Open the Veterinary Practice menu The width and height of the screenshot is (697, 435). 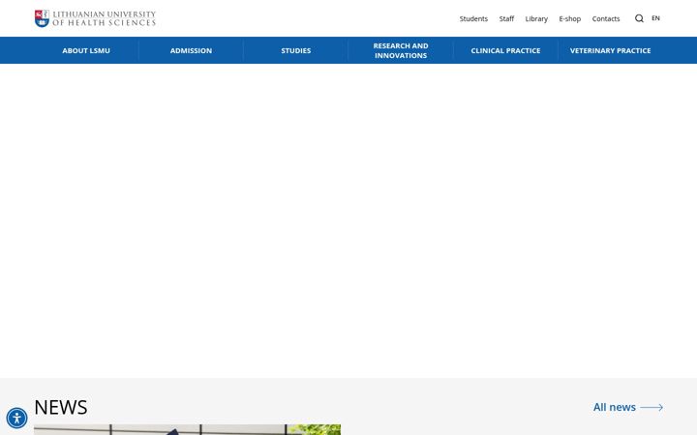pyautogui.click(x=610, y=50)
